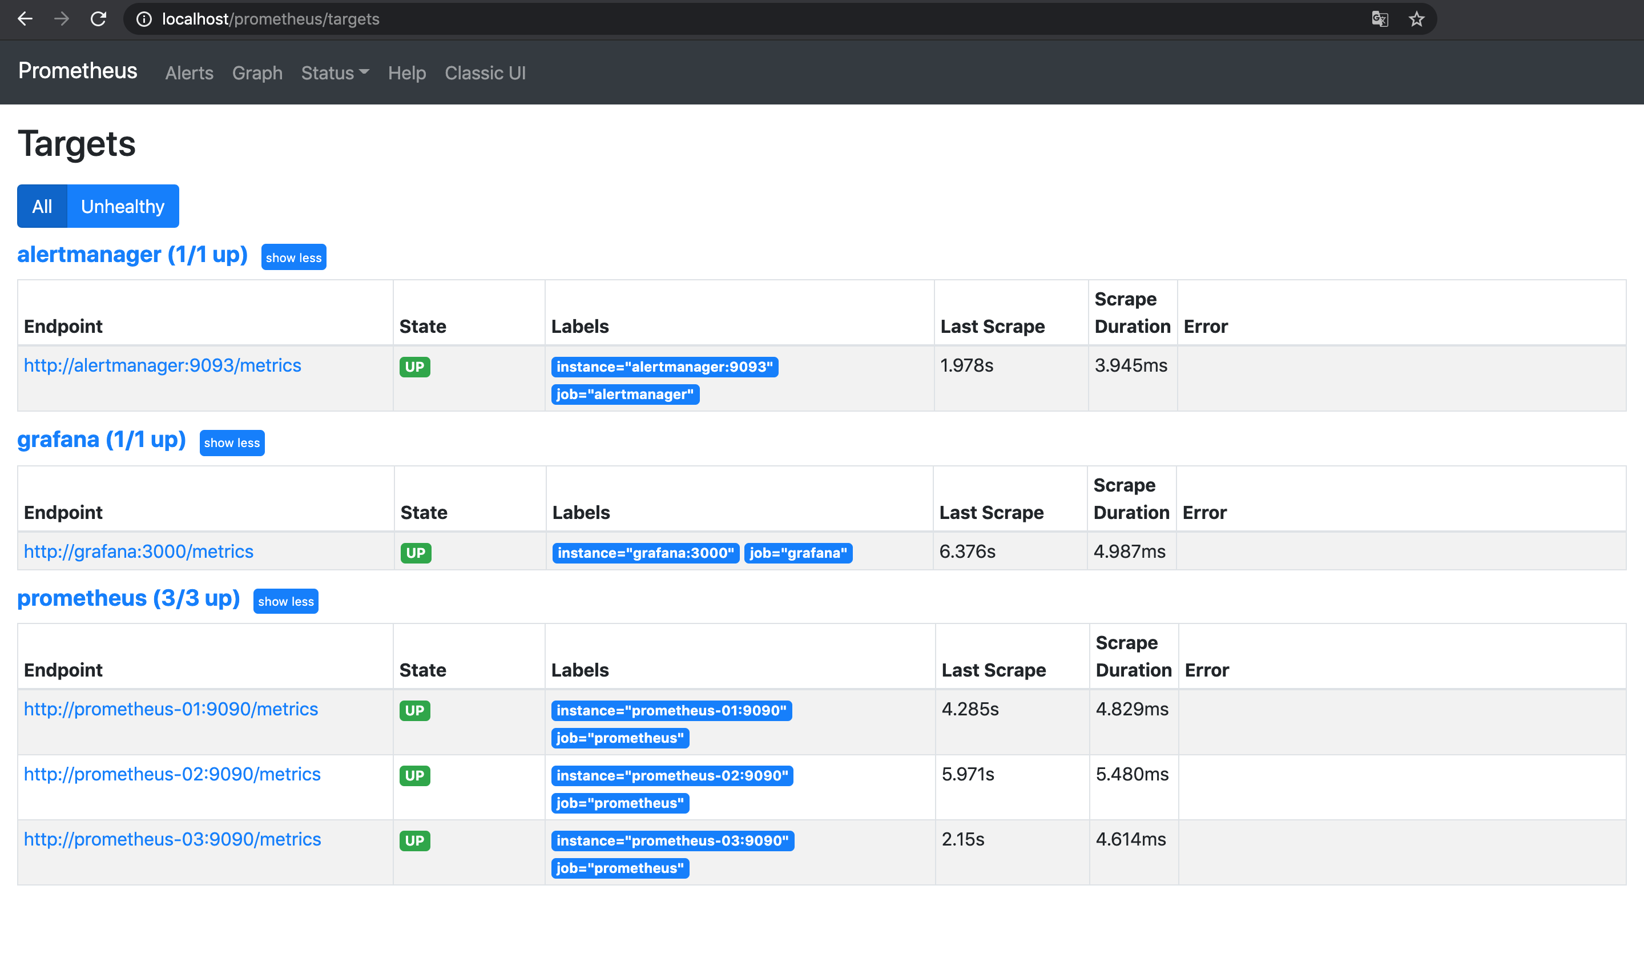Click Scrape Duration header in alertmanager table
1644x978 pixels.
click(x=1133, y=313)
